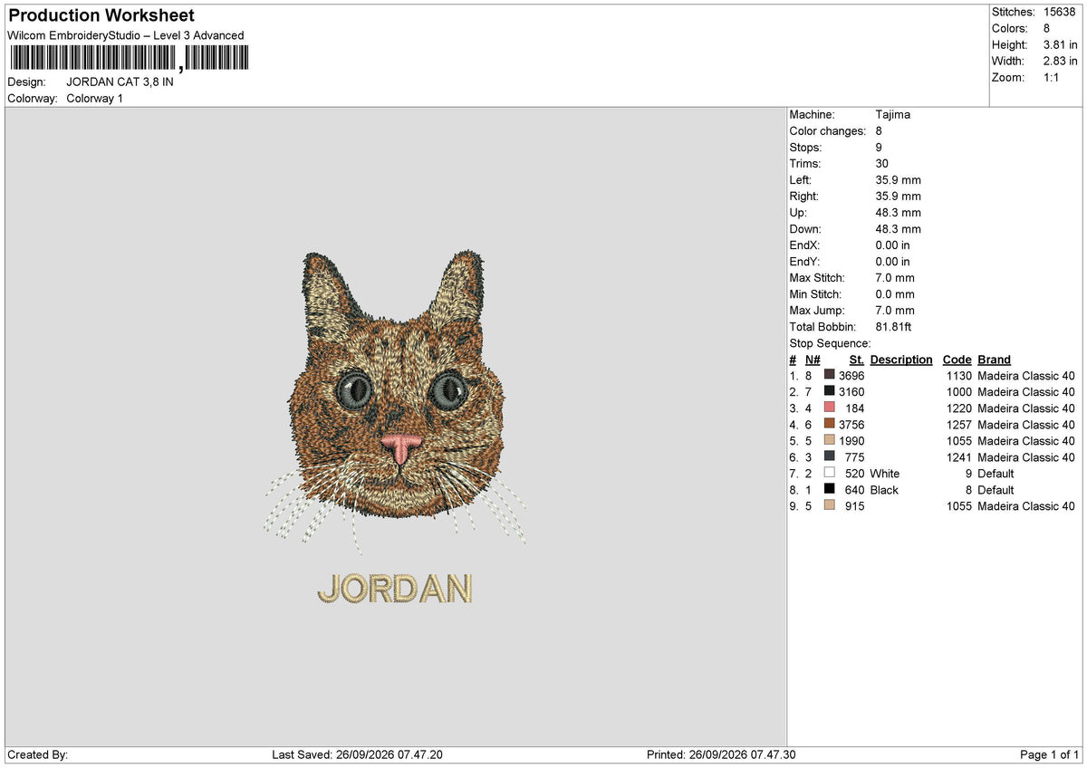Image resolution: width=1087 pixels, height=768 pixels.
Task: Click the Left value 35.9 mm
Action: point(899,179)
